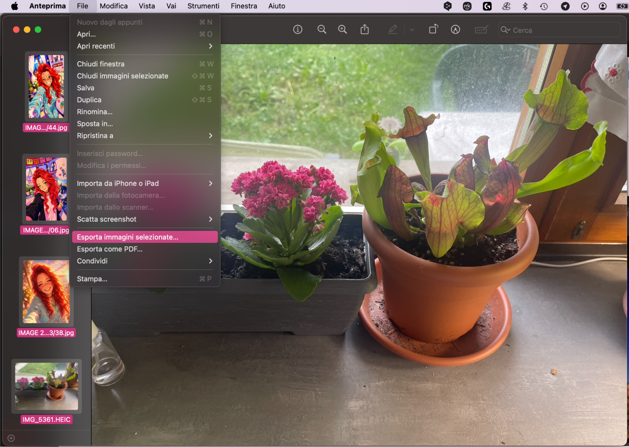The width and height of the screenshot is (629, 447).
Task: Choose Duplica from the menu
Action: click(x=145, y=100)
